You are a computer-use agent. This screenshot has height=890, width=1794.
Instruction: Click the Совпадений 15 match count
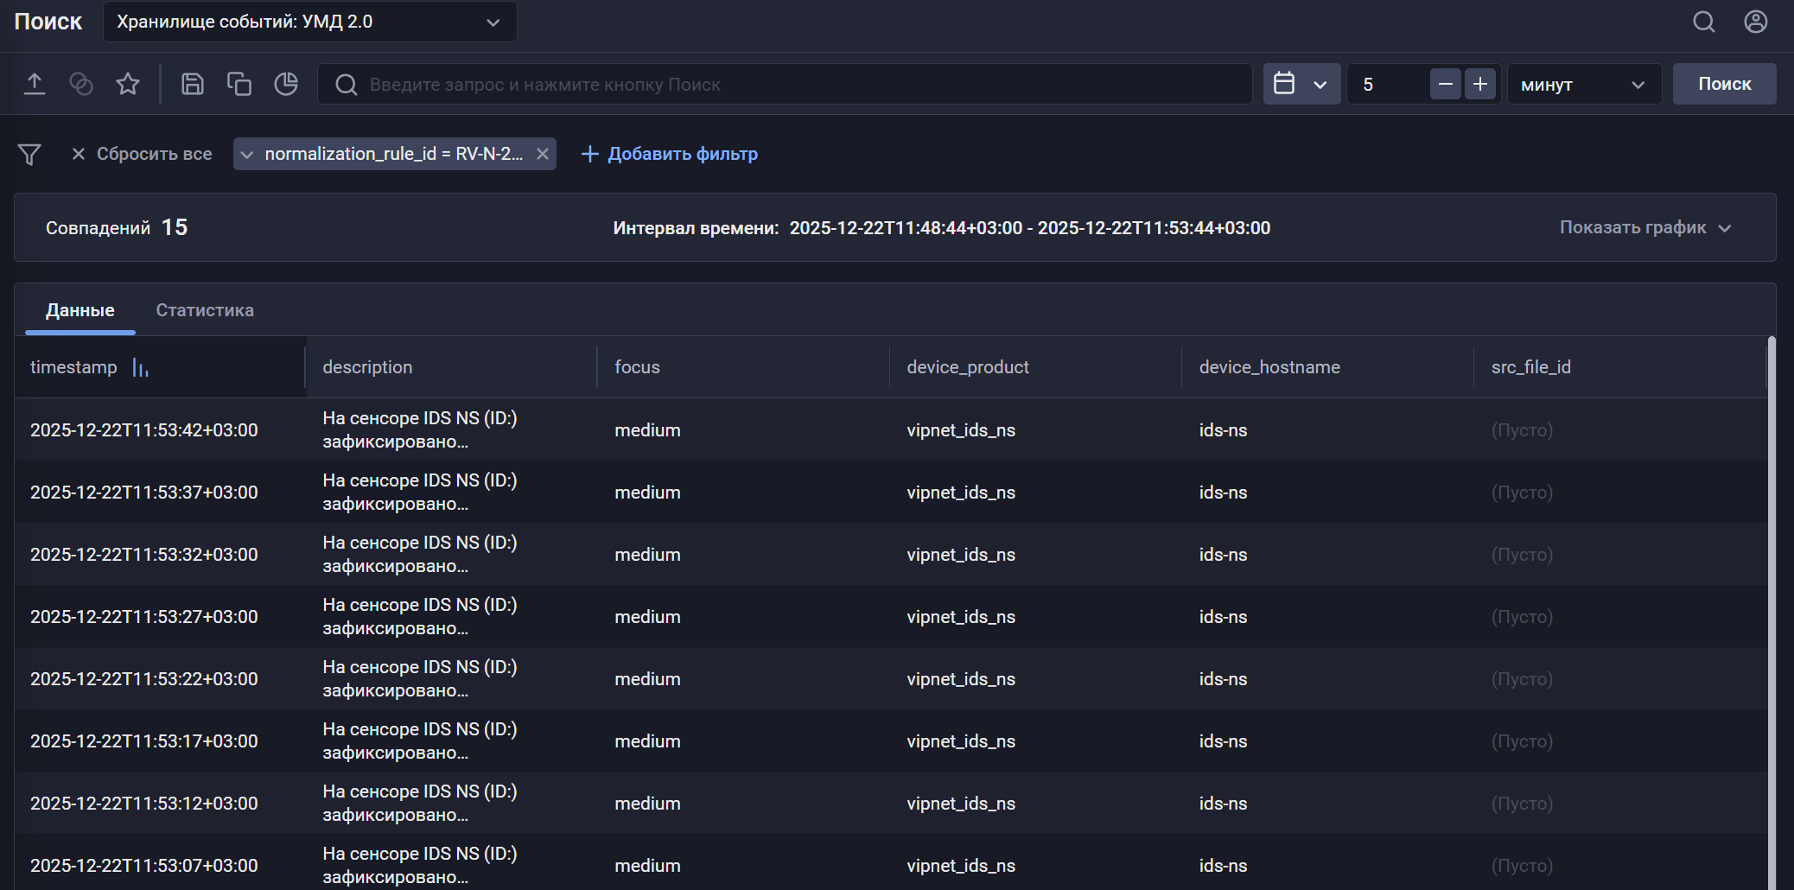(117, 227)
